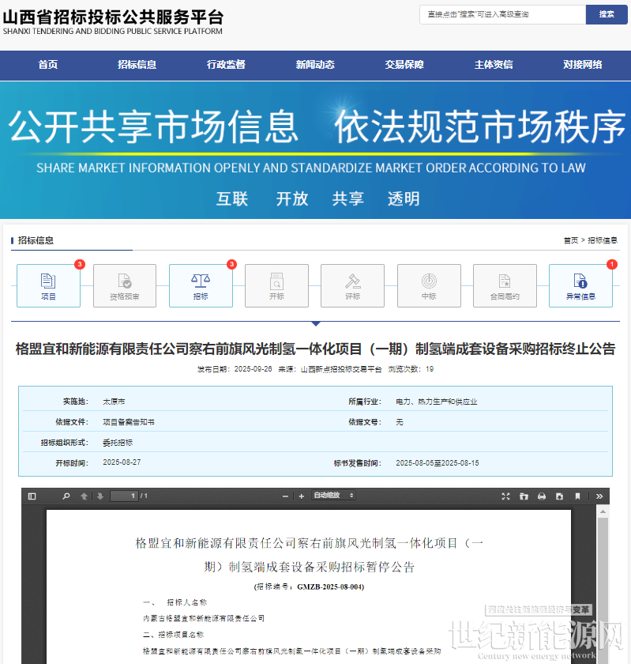Open the 异常信息 stage step

(x=580, y=285)
